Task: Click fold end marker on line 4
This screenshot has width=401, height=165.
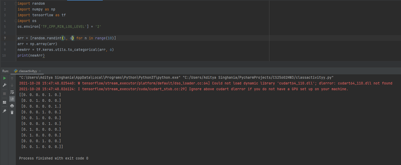Action: click(16, 21)
